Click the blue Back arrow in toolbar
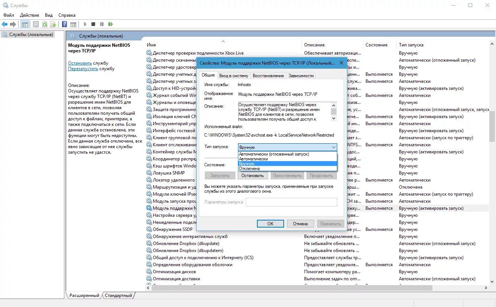This screenshot has height=307, width=496. (x=4, y=24)
